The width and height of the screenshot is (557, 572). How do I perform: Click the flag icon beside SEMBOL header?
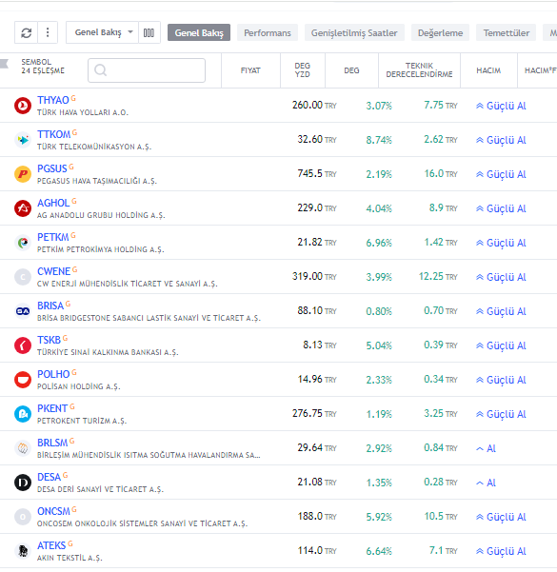pyautogui.click(x=4, y=64)
